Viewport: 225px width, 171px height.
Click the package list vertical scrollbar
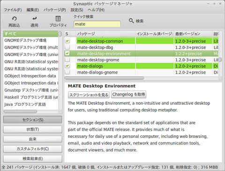point(220,59)
